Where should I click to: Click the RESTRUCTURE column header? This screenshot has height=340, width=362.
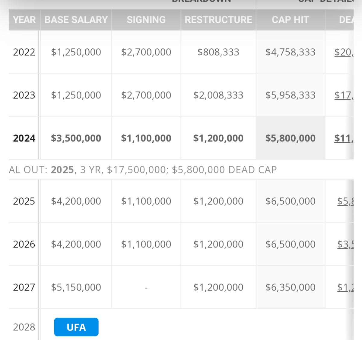click(218, 20)
